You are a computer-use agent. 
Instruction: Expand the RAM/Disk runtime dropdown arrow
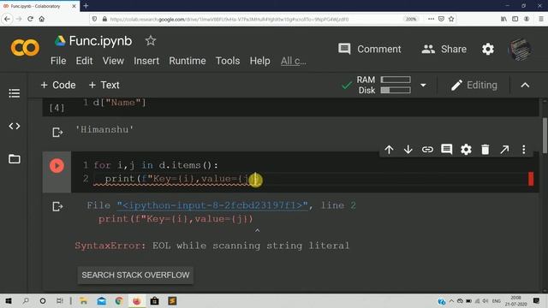(x=423, y=85)
